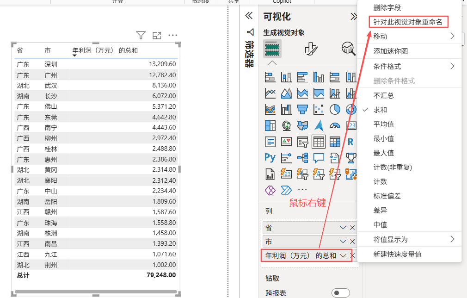The width and height of the screenshot is (467, 298).
Task: Select the pie chart visual
Action: [335, 110]
